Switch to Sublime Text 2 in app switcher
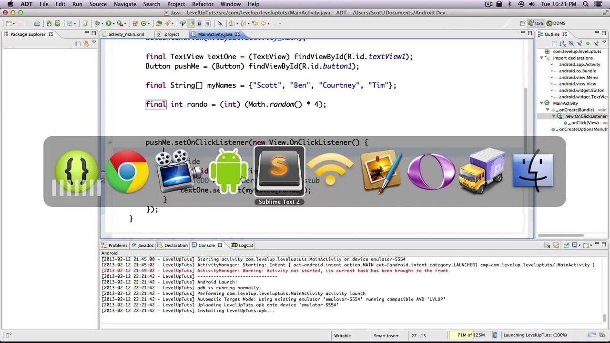This screenshot has height=343, width=610. click(279, 171)
